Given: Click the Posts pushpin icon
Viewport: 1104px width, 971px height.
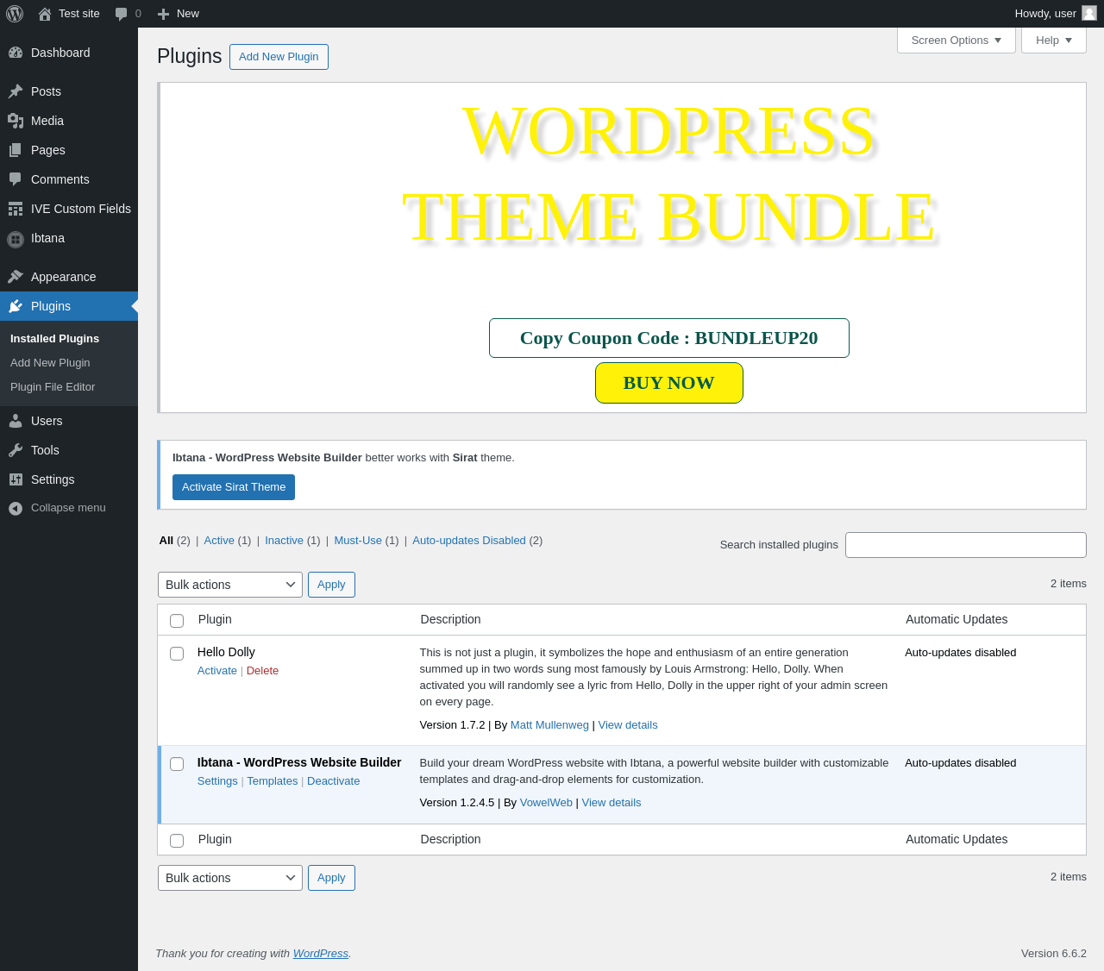Looking at the screenshot, I should pyautogui.click(x=16, y=91).
